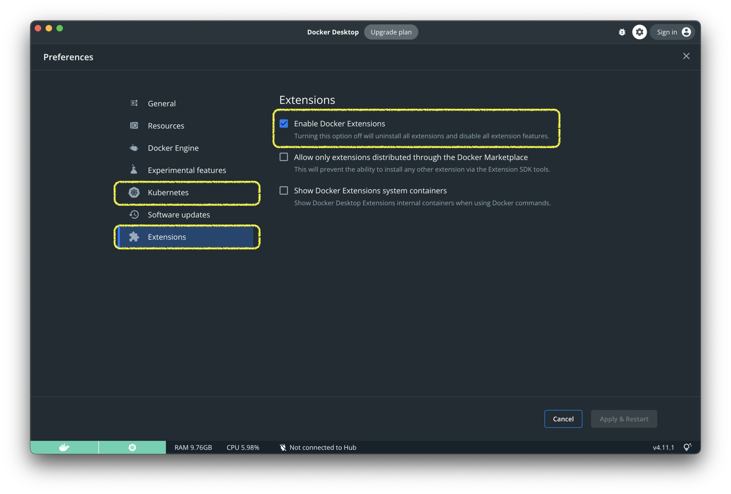Click the Docker Engine sidebar icon

[134, 148]
